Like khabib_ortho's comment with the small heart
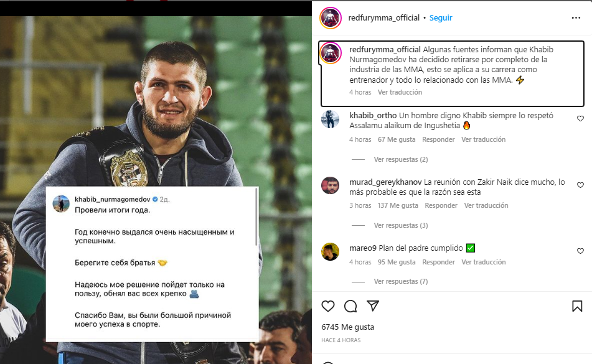This screenshot has width=592, height=364. pos(580,119)
